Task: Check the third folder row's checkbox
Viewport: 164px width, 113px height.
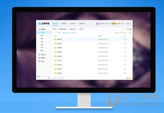Action: click(x=53, y=48)
